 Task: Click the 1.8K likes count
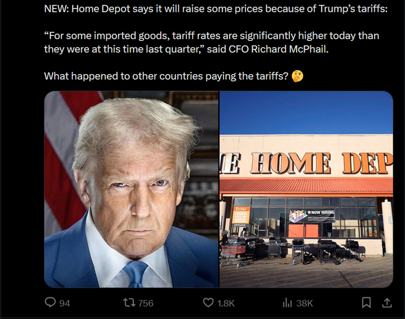pos(226,303)
